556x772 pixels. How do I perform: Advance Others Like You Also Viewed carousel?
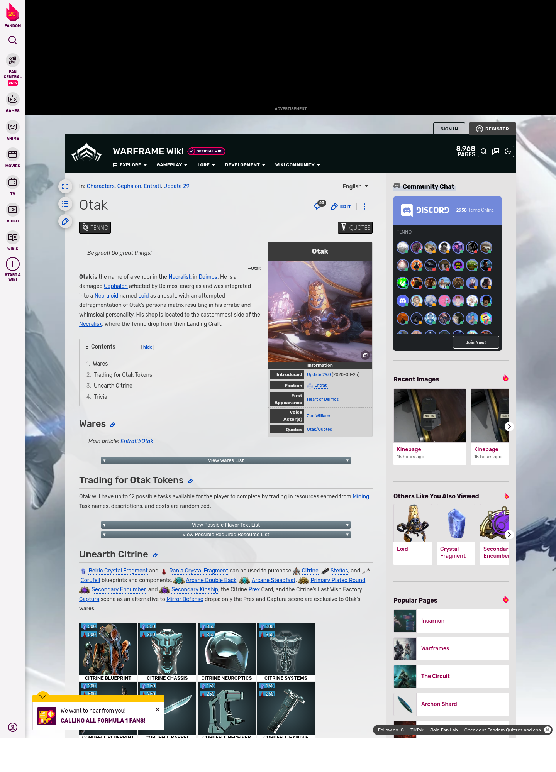(x=509, y=535)
